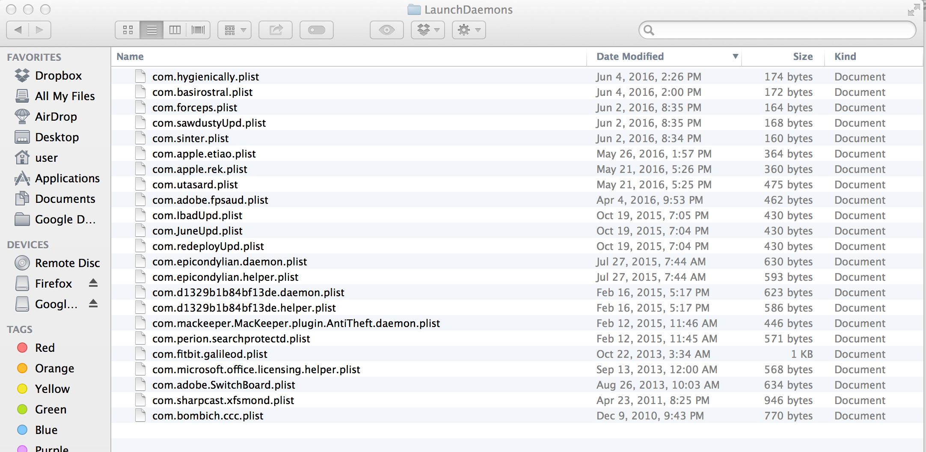The image size is (926, 452).
Task: Select the file com.sharpcast.xfsmond.plist
Action: point(517,400)
